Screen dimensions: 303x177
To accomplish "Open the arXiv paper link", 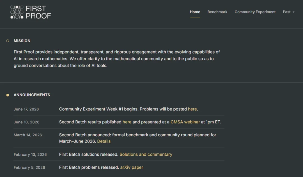I will pyautogui.click(x=132, y=167).
